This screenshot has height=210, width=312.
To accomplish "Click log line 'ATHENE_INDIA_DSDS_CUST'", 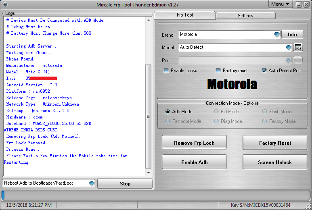I will 30,130.
